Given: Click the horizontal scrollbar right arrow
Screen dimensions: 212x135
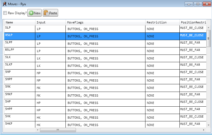Looking at the screenshot, I should [x=204, y=130].
